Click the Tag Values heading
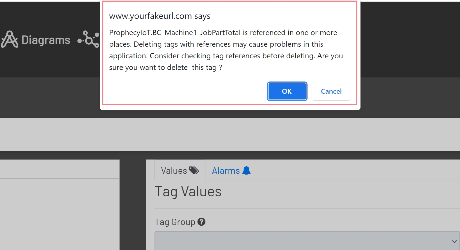The width and height of the screenshot is (460, 250). coord(188,191)
